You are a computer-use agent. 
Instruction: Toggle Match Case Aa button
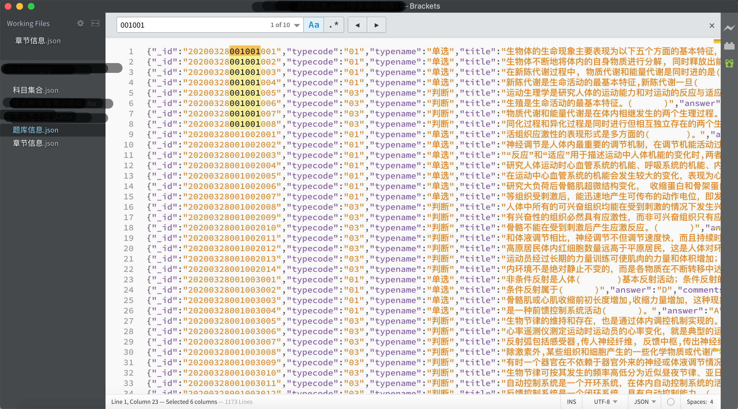[x=314, y=25]
